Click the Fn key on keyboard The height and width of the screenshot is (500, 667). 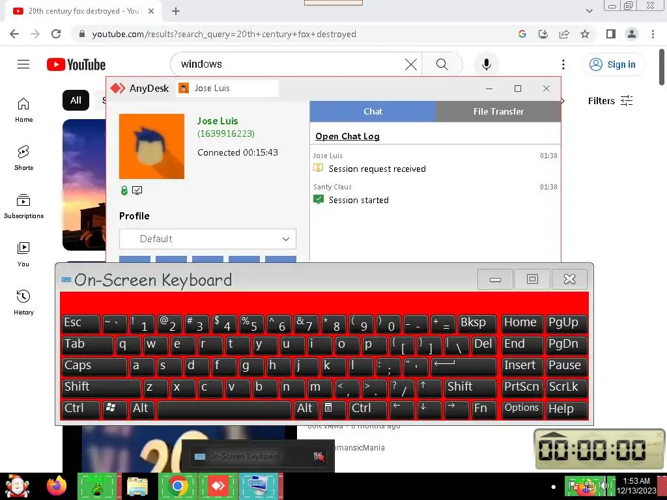coord(484,409)
